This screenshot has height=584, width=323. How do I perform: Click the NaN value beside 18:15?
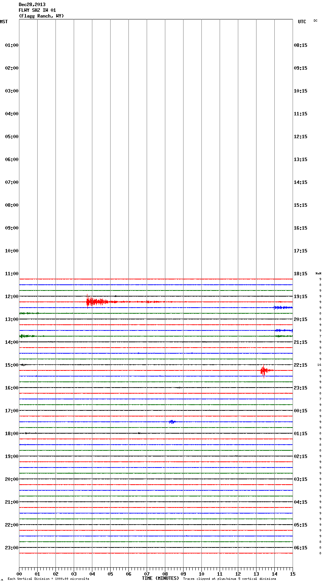[318, 273]
